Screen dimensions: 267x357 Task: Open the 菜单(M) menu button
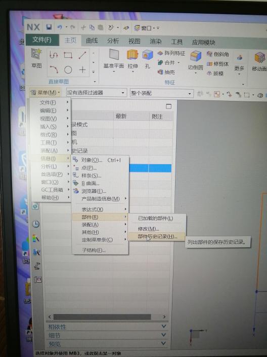click(x=45, y=92)
